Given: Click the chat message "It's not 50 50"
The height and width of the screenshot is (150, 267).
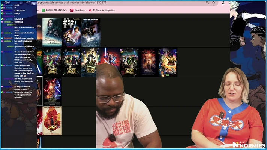Looking at the screenshot, I should (x=19, y=10).
